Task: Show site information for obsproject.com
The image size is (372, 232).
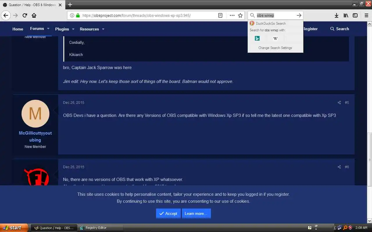Action: coord(72,15)
